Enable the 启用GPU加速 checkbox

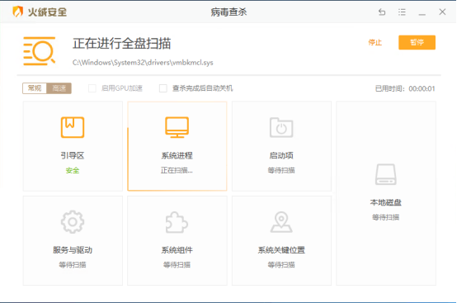click(x=92, y=88)
